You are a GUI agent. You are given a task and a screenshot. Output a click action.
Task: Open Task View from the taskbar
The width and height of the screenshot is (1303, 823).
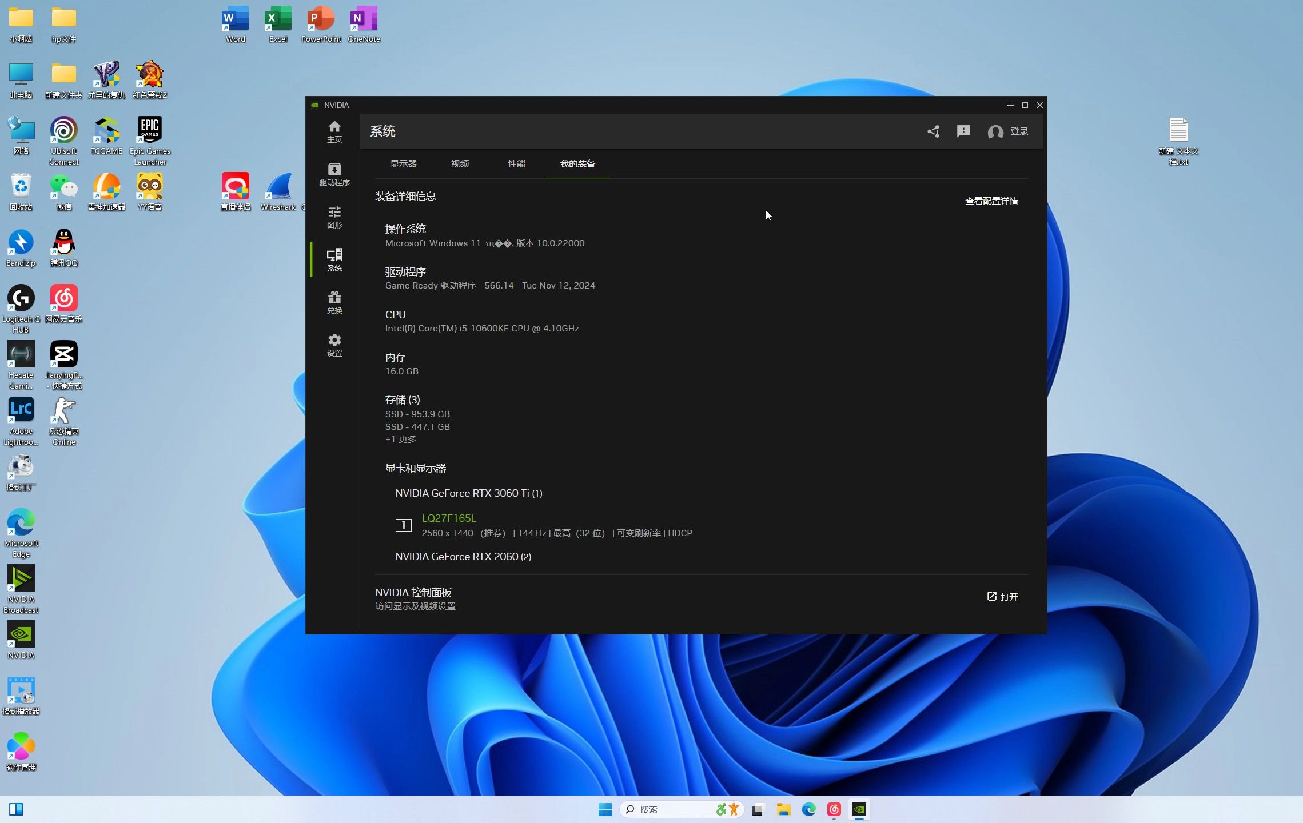(758, 809)
